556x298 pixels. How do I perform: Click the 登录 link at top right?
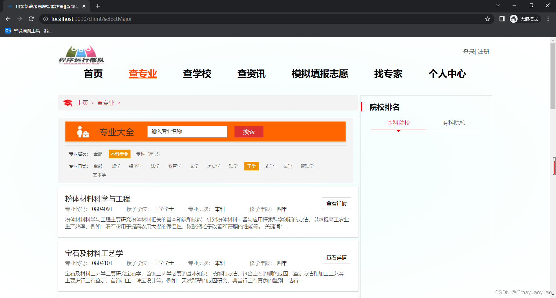point(469,51)
